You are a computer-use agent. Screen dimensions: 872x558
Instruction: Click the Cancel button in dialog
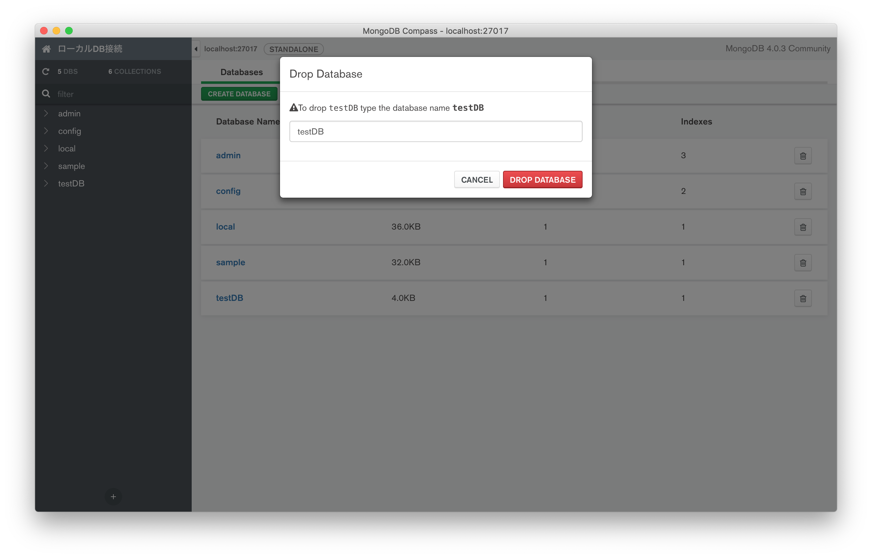(477, 180)
